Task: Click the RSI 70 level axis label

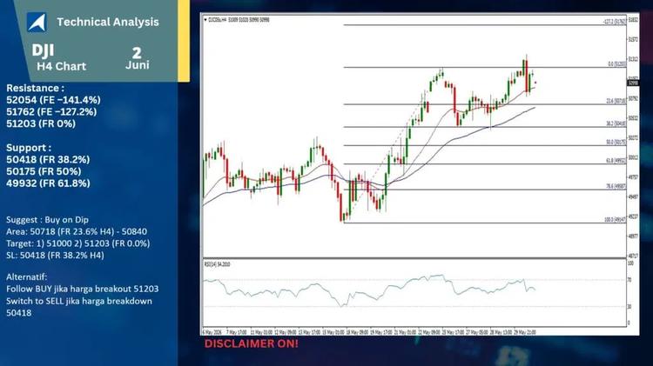Action: click(x=629, y=280)
